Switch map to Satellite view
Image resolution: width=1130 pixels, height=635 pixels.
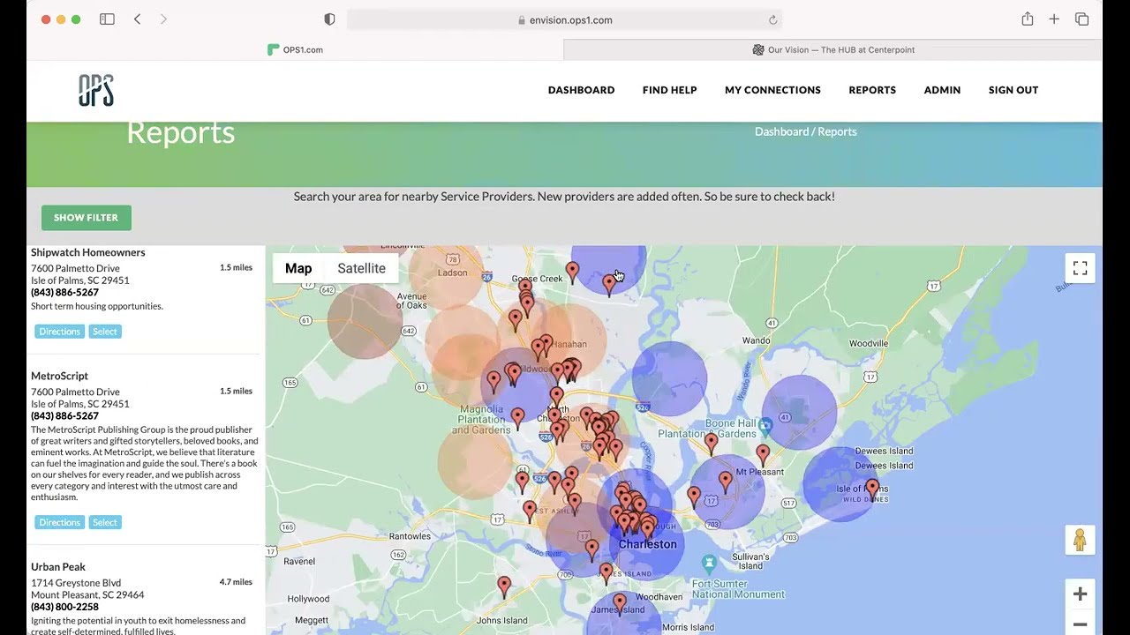(361, 268)
